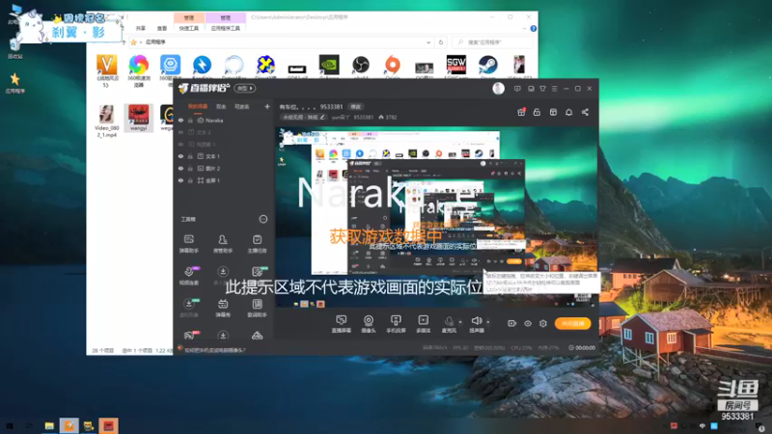
Task: Open the mode selector beside the app logo
Action: coord(245,89)
